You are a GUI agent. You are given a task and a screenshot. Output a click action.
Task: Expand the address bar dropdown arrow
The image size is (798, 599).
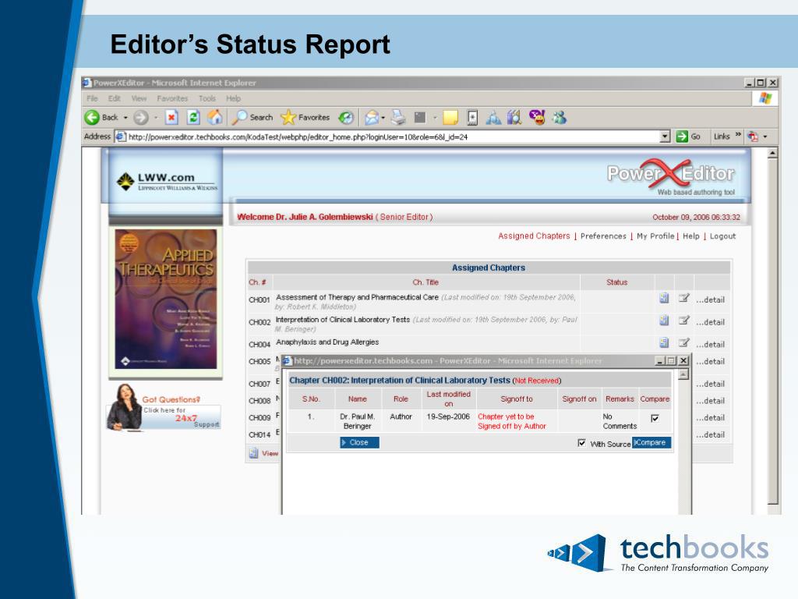665,136
